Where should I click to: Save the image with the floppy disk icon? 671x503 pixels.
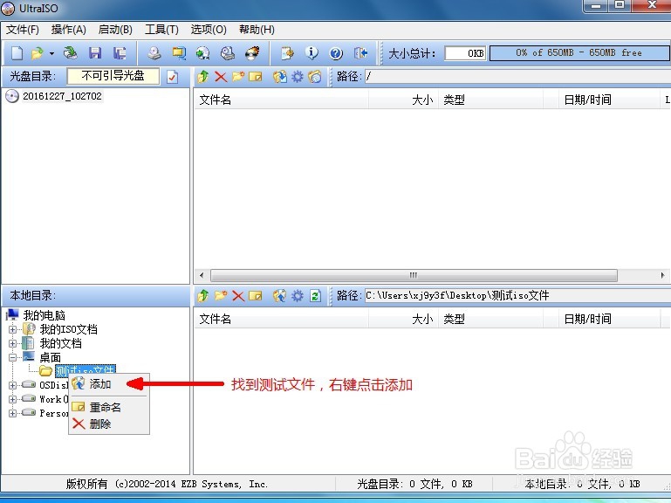(x=95, y=53)
